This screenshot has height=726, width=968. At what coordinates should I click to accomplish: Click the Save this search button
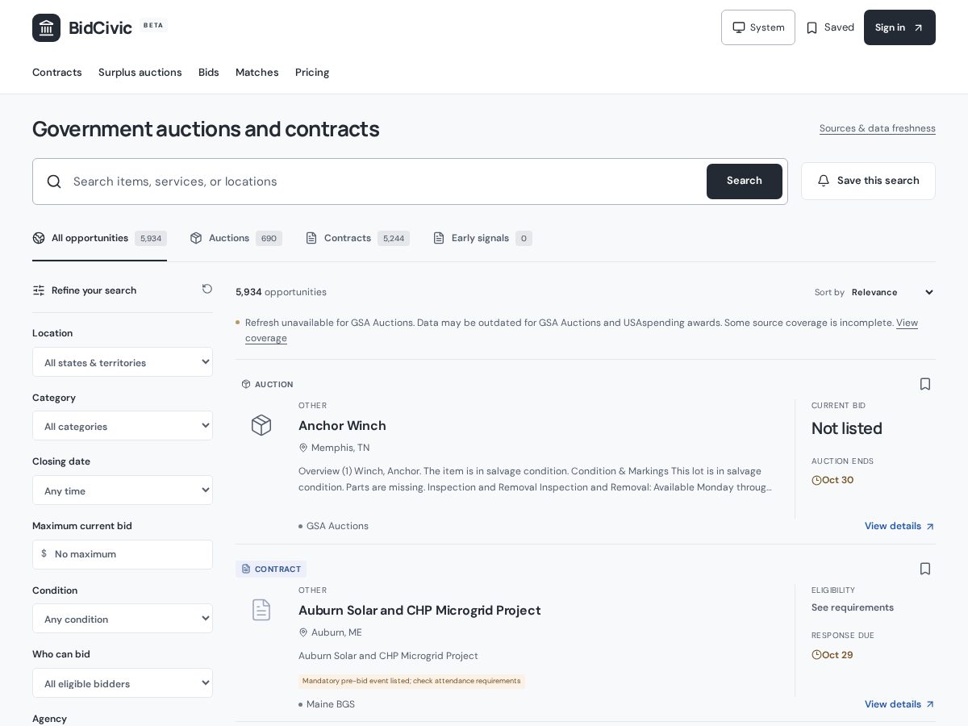[x=868, y=181]
